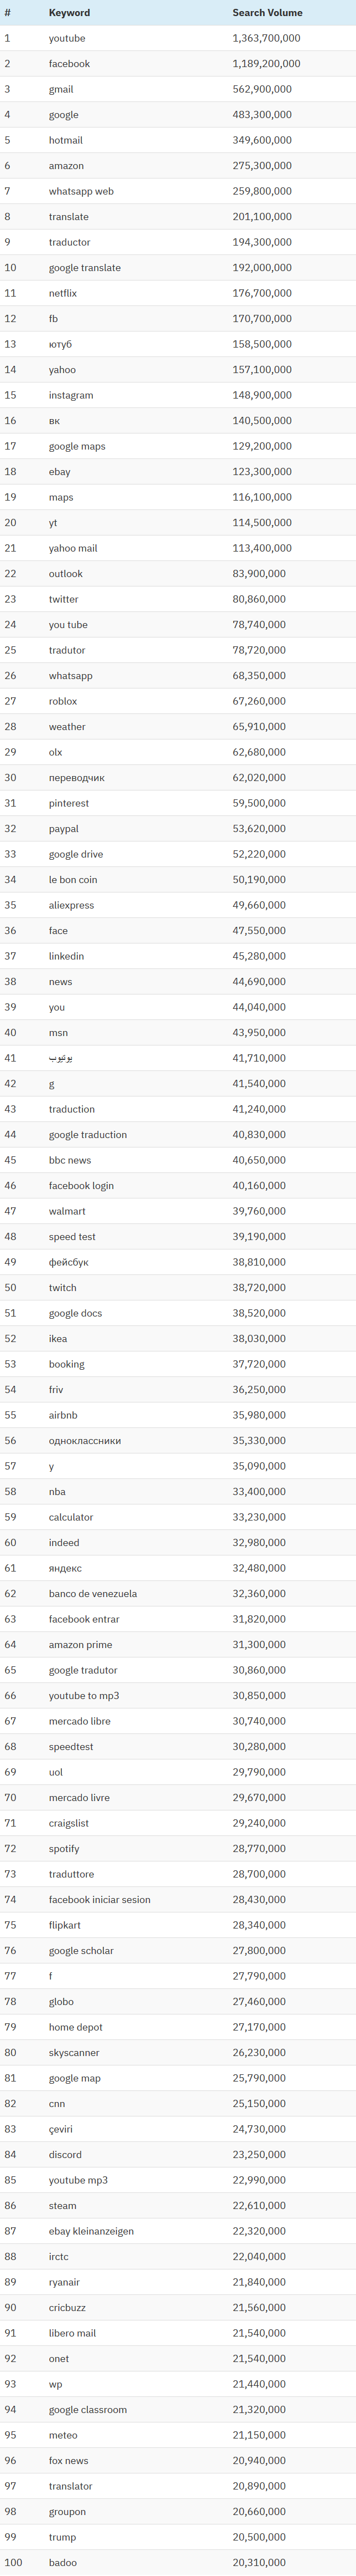Select the speed test keyword
The width and height of the screenshot is (356, 2576).
[72, 1237]
